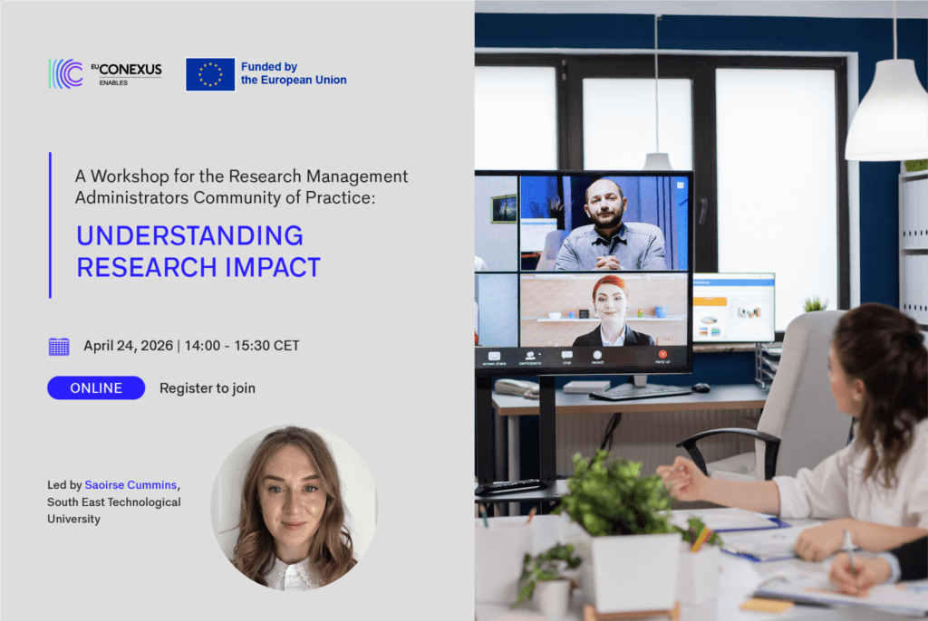
Task: Click the European Union flag emblem
Action: click(x=210, y=74)
